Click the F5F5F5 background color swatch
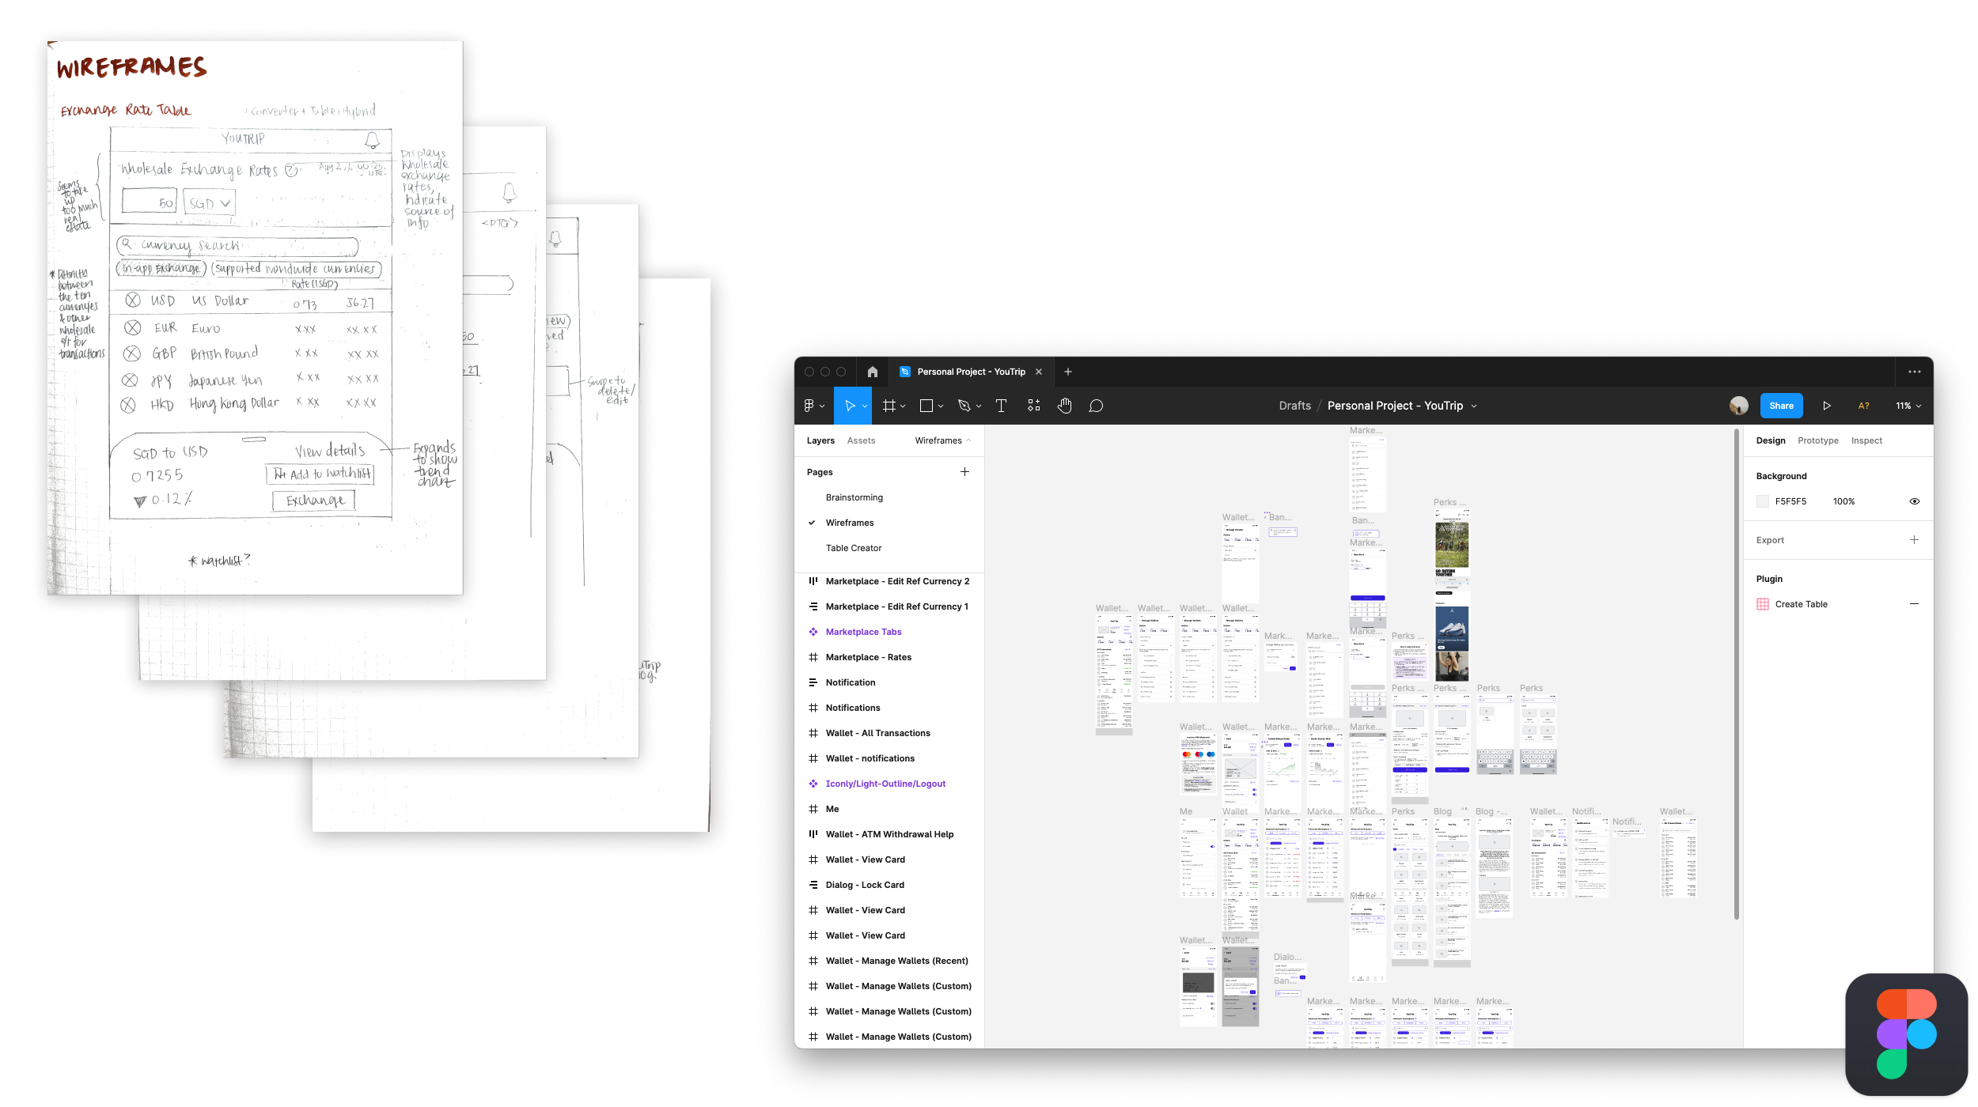Screen dimensions: 1978x1107 point(1763,501)
